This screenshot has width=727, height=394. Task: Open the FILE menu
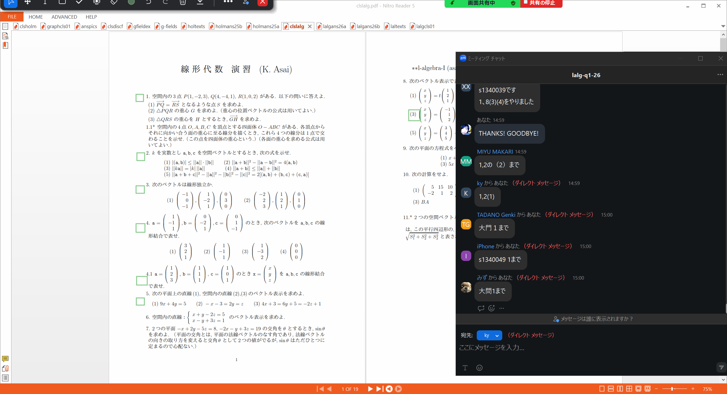[12, 17]
